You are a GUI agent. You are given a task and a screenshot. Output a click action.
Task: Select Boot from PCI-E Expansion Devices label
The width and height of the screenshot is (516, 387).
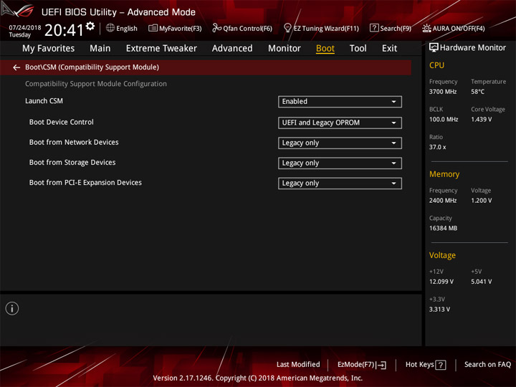pos(85,183)
